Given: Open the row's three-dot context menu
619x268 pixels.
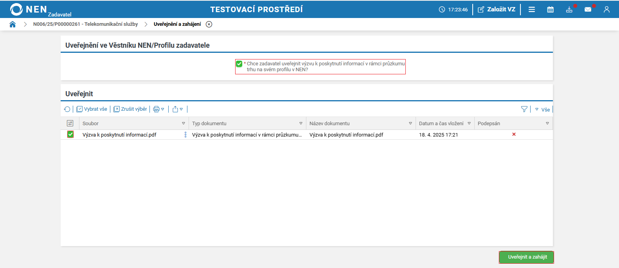Looking at the screenshot, I should 185,135.
